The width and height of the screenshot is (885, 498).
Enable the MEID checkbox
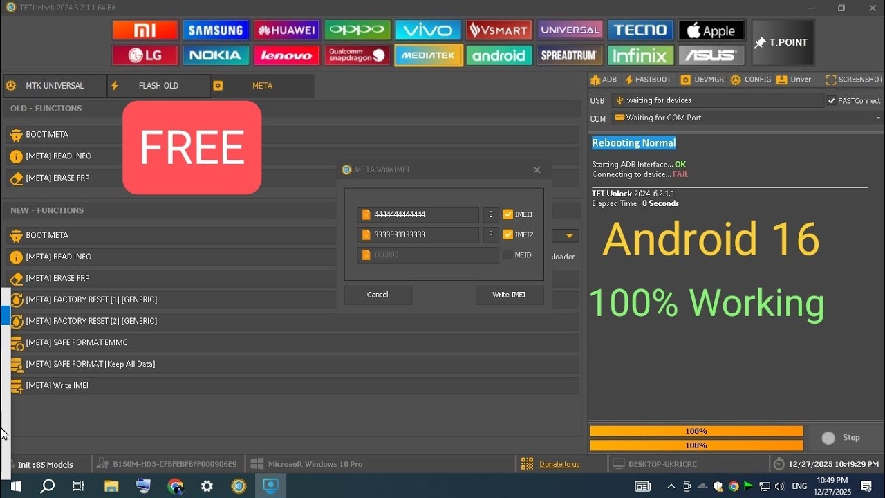click(x=508, y=255)
